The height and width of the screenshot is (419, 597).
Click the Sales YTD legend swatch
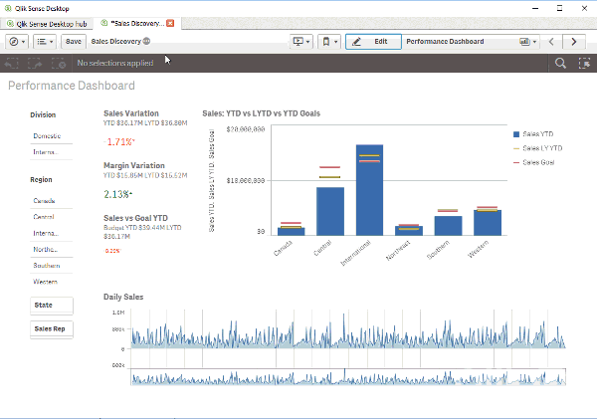tap(516, 134)
